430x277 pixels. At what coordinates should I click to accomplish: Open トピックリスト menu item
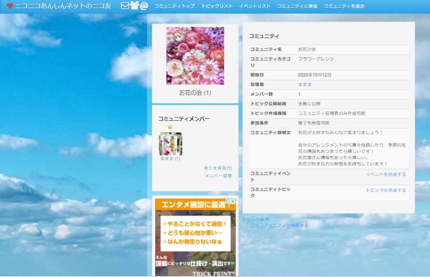[x=217, y=6]
